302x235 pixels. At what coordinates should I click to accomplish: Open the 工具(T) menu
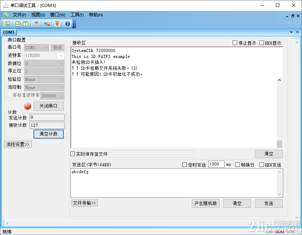click(x=77, y=15)
